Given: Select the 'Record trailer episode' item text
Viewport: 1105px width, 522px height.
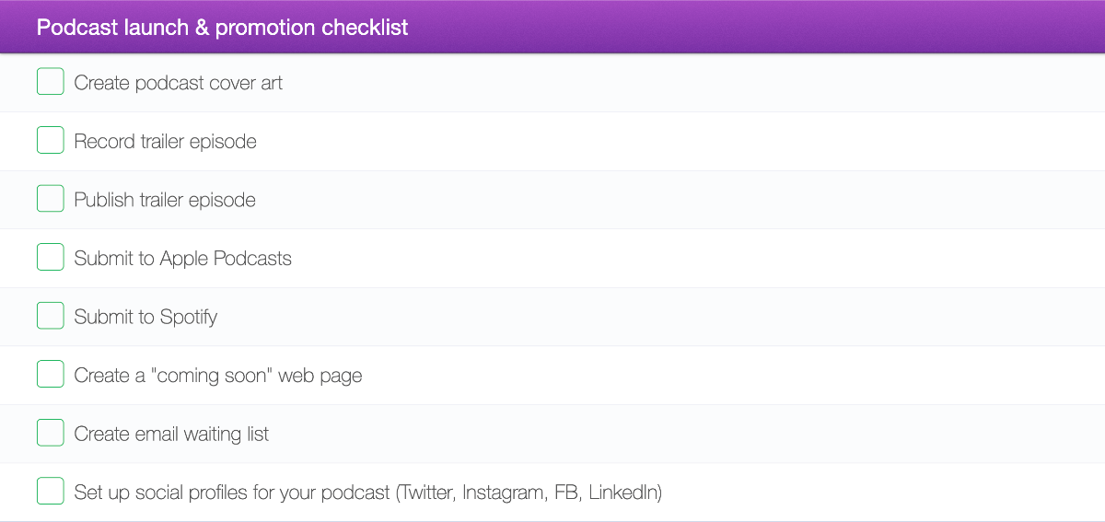Looking at the screenshot, I should (x=165, y=142).
